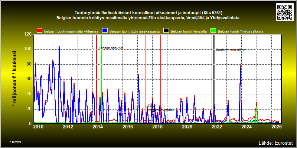
Task: Click the Lähde: Eurostat source text
Action: 276,142
